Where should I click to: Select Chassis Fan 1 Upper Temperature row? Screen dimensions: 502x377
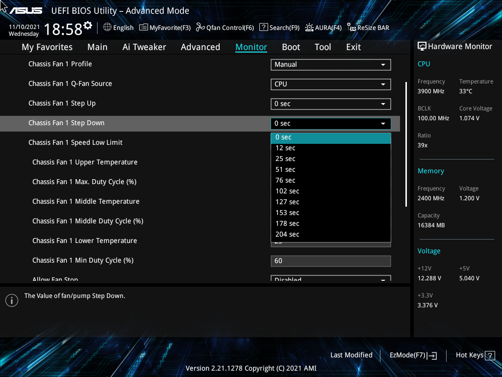85,162
